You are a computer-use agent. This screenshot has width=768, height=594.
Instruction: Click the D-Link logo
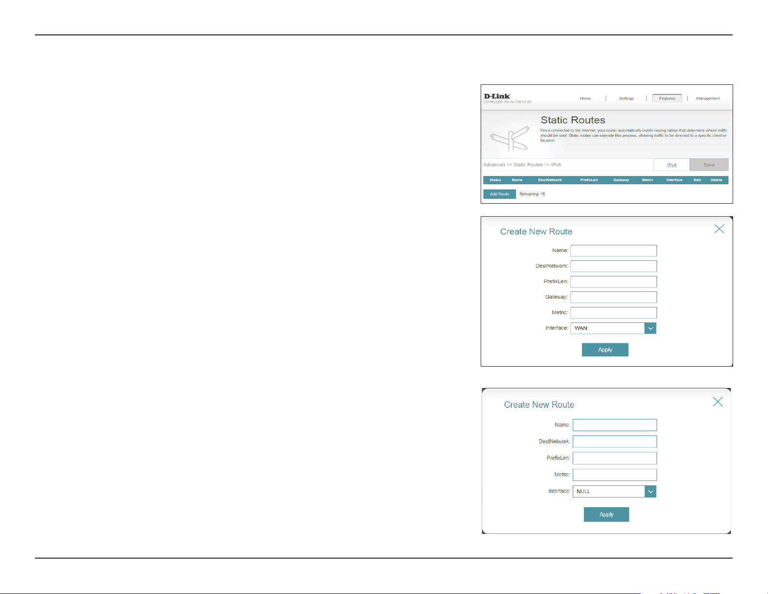point(497,96)
